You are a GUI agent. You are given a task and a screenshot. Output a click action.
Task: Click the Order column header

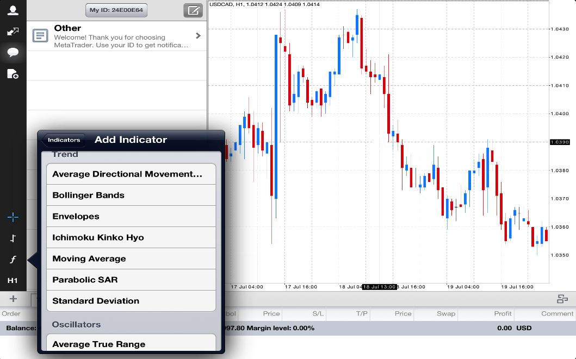tap(11, 313)
